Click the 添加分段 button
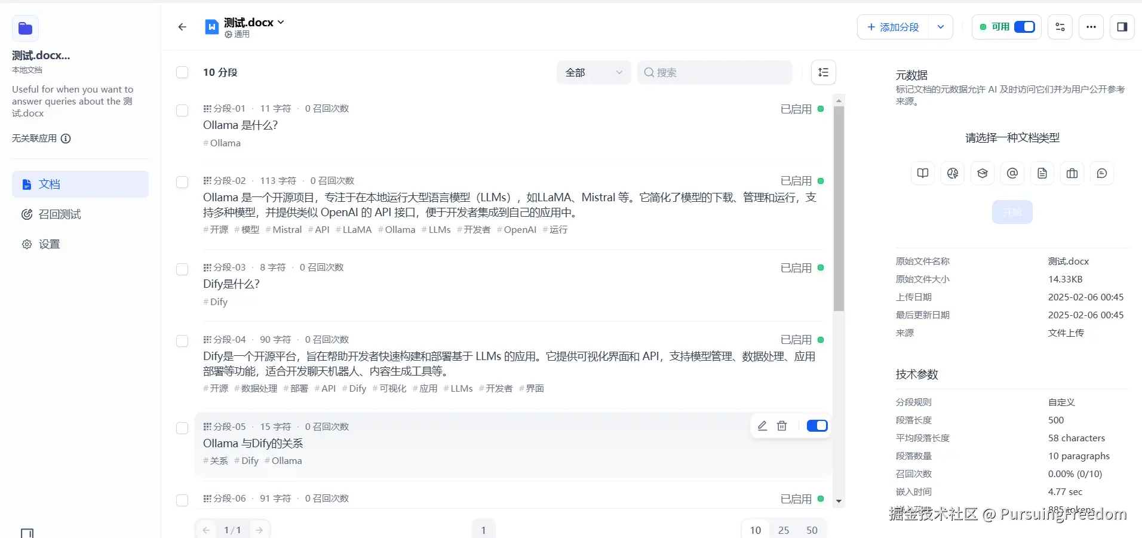 click(893, 27)
